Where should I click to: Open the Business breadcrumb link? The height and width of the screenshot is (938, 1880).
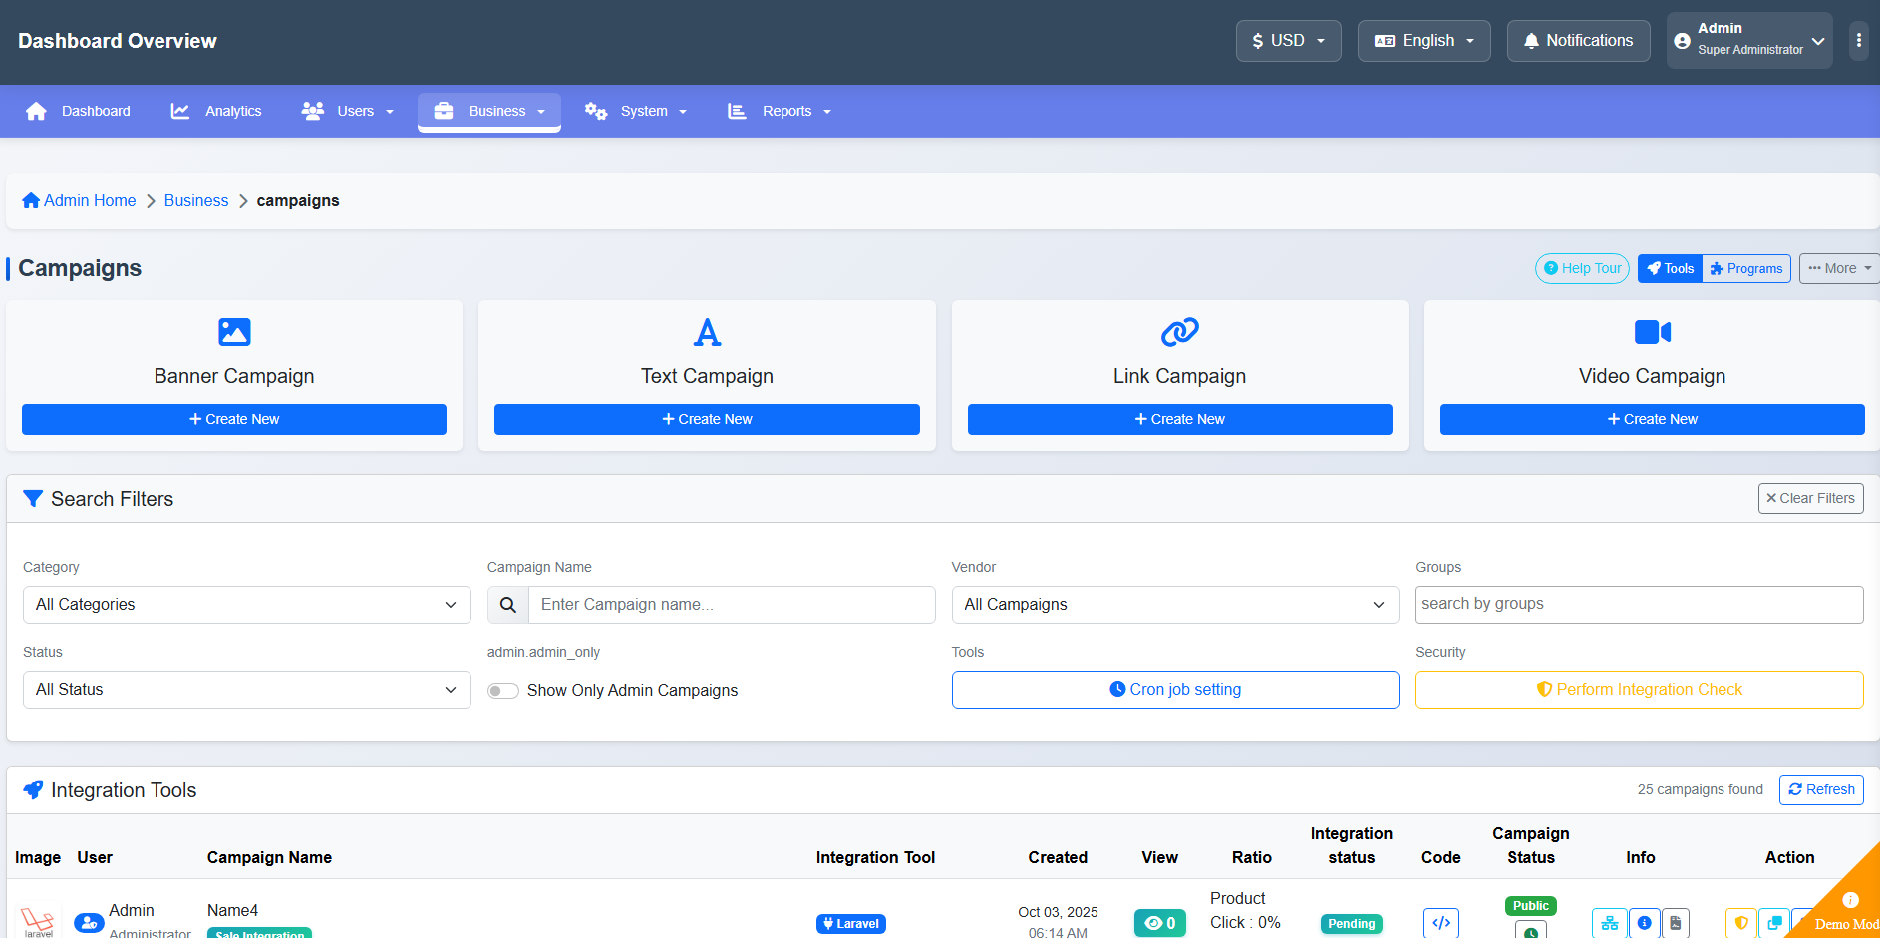tap(196, 201)
